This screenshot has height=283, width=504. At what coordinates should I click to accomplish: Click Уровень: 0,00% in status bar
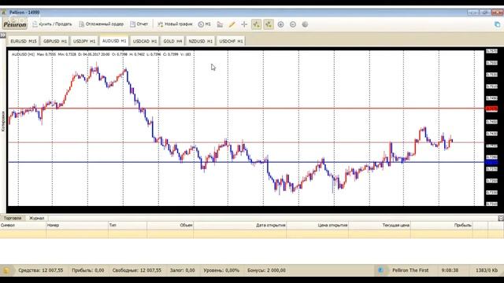[x=221, y=270]
